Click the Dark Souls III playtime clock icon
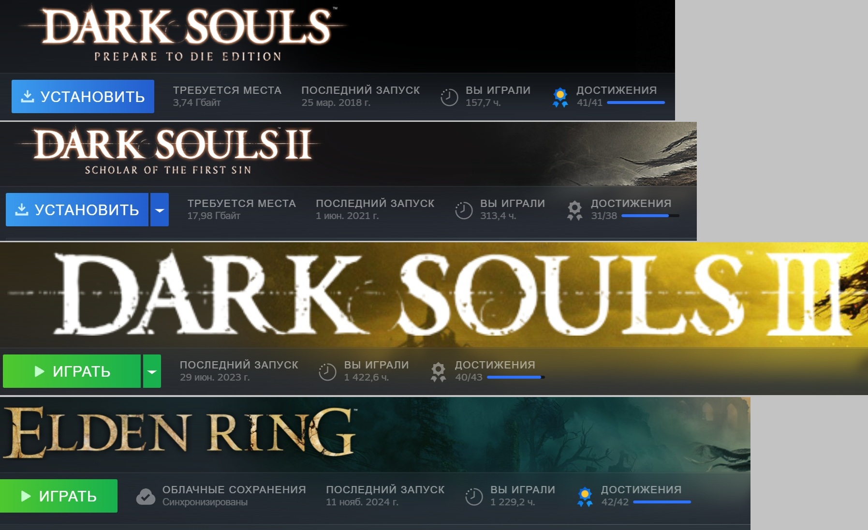Image resolution: width=868 pixels, height=530 pixels. (327, 372)
